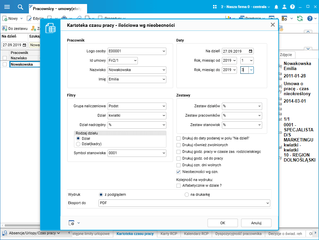The width and height of the screenshot is (319, 240).
Task: Open the hamburger main menu
Action: (x=7, y=7)
